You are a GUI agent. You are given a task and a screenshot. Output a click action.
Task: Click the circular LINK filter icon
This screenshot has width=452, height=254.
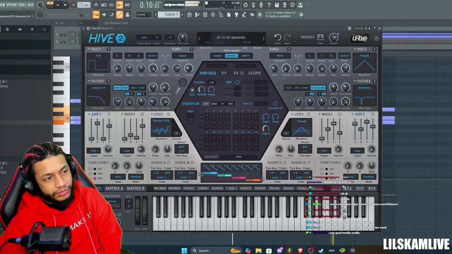[x=183, y=83]
